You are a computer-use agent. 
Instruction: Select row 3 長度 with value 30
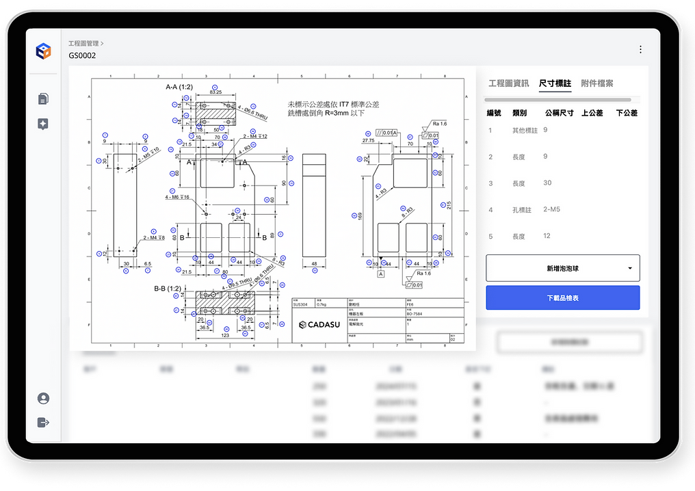pos(563,183)
